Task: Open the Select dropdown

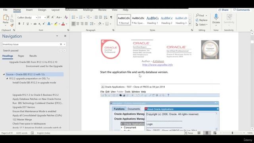Action: click(202, 25)
